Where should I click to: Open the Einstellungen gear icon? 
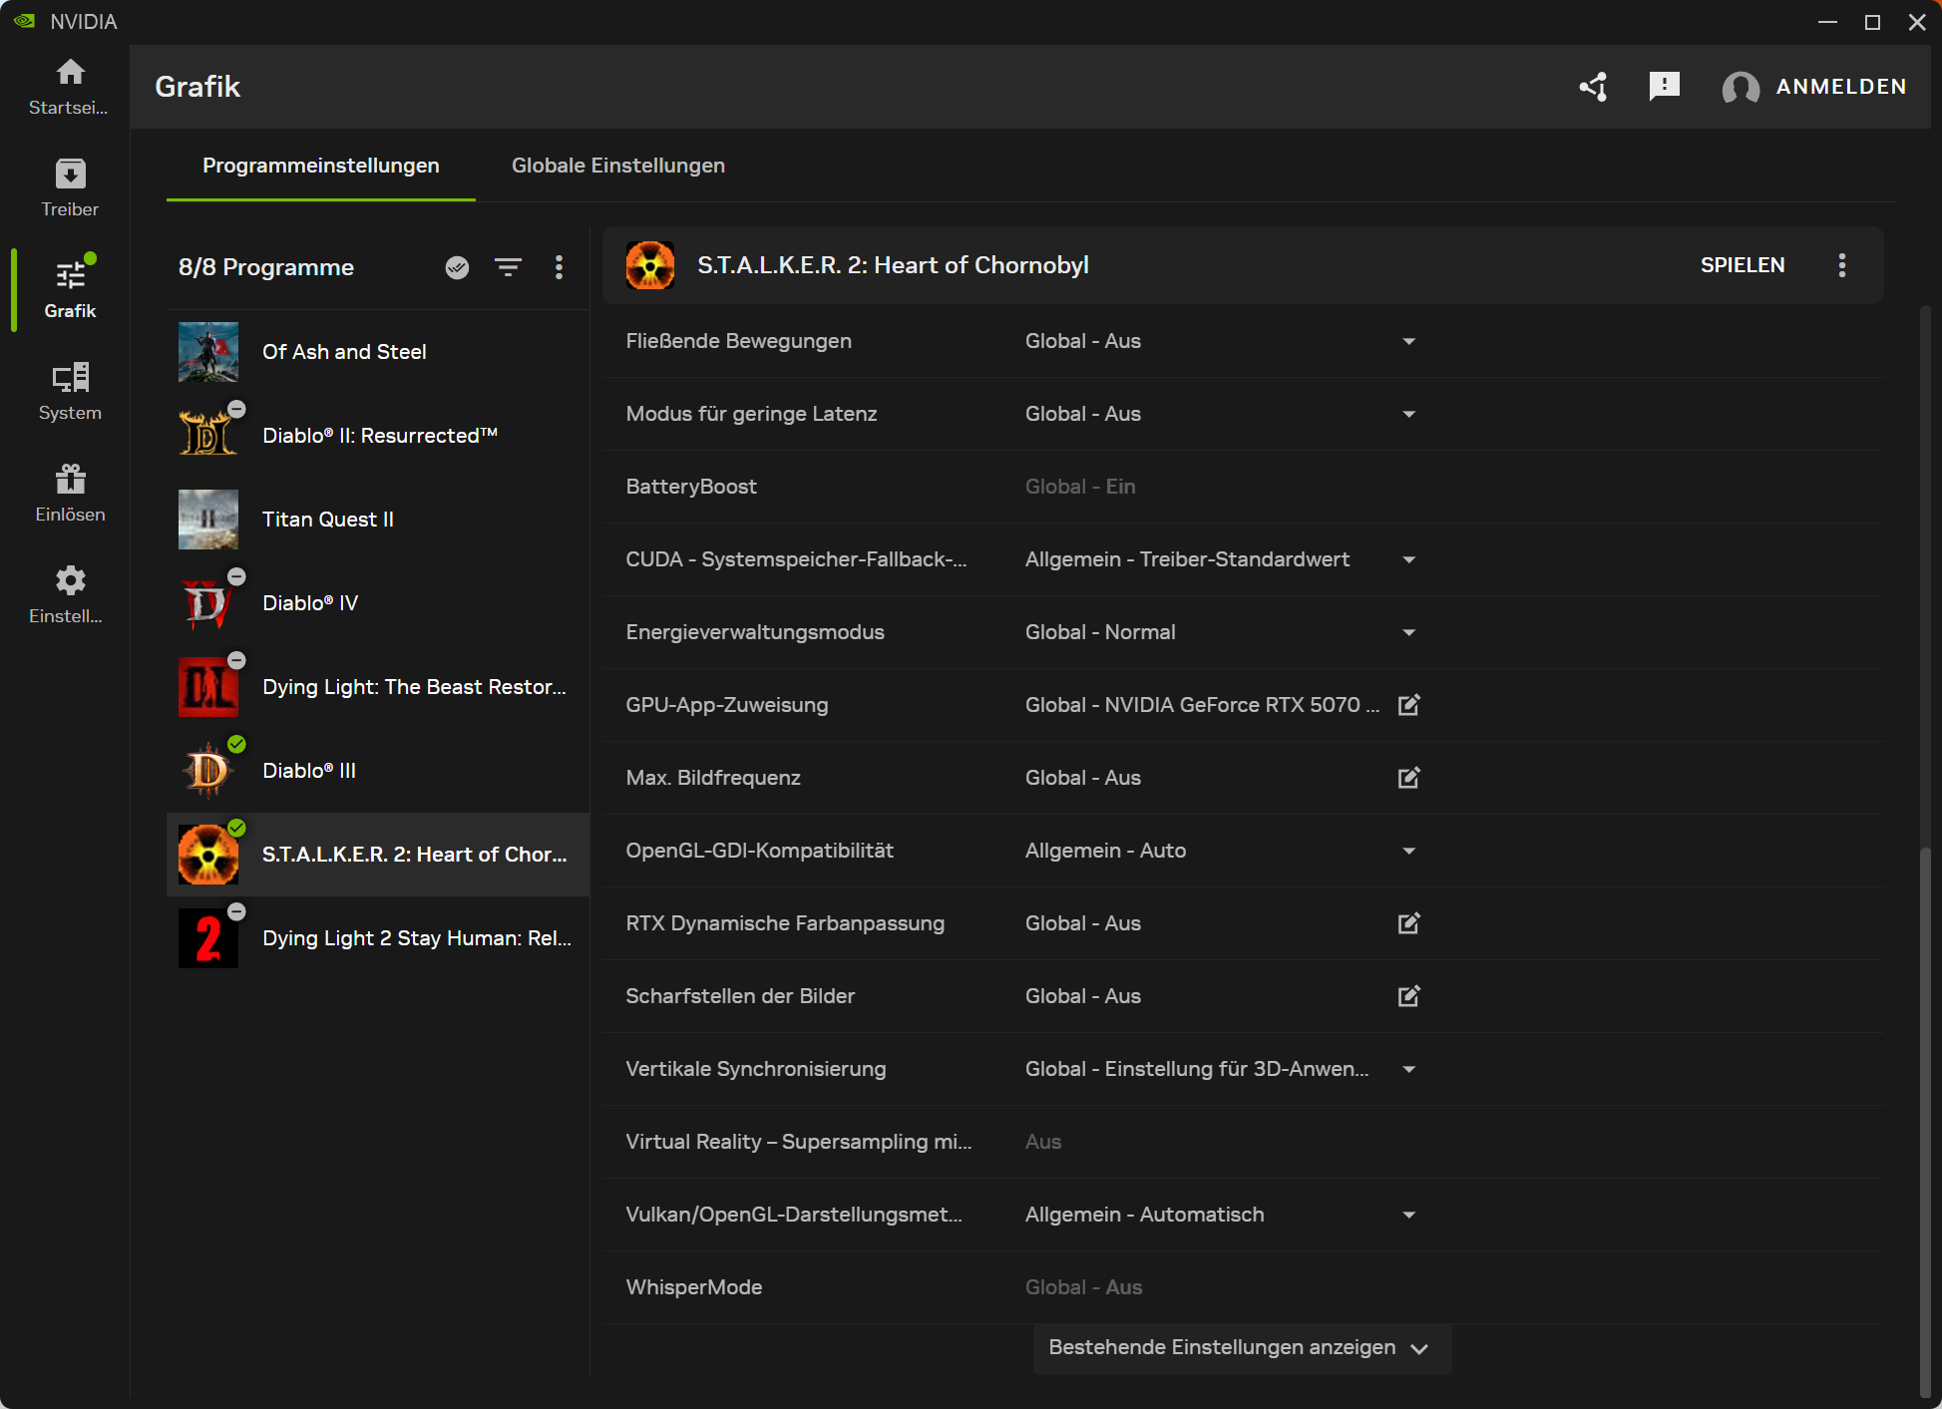point(70,580)
